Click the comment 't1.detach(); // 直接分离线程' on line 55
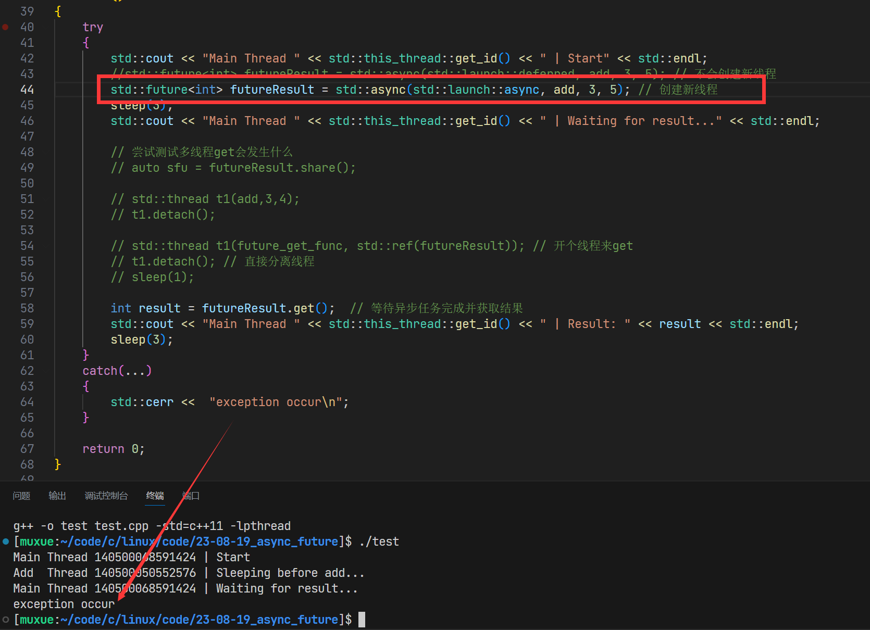 [x=213, y=261]
